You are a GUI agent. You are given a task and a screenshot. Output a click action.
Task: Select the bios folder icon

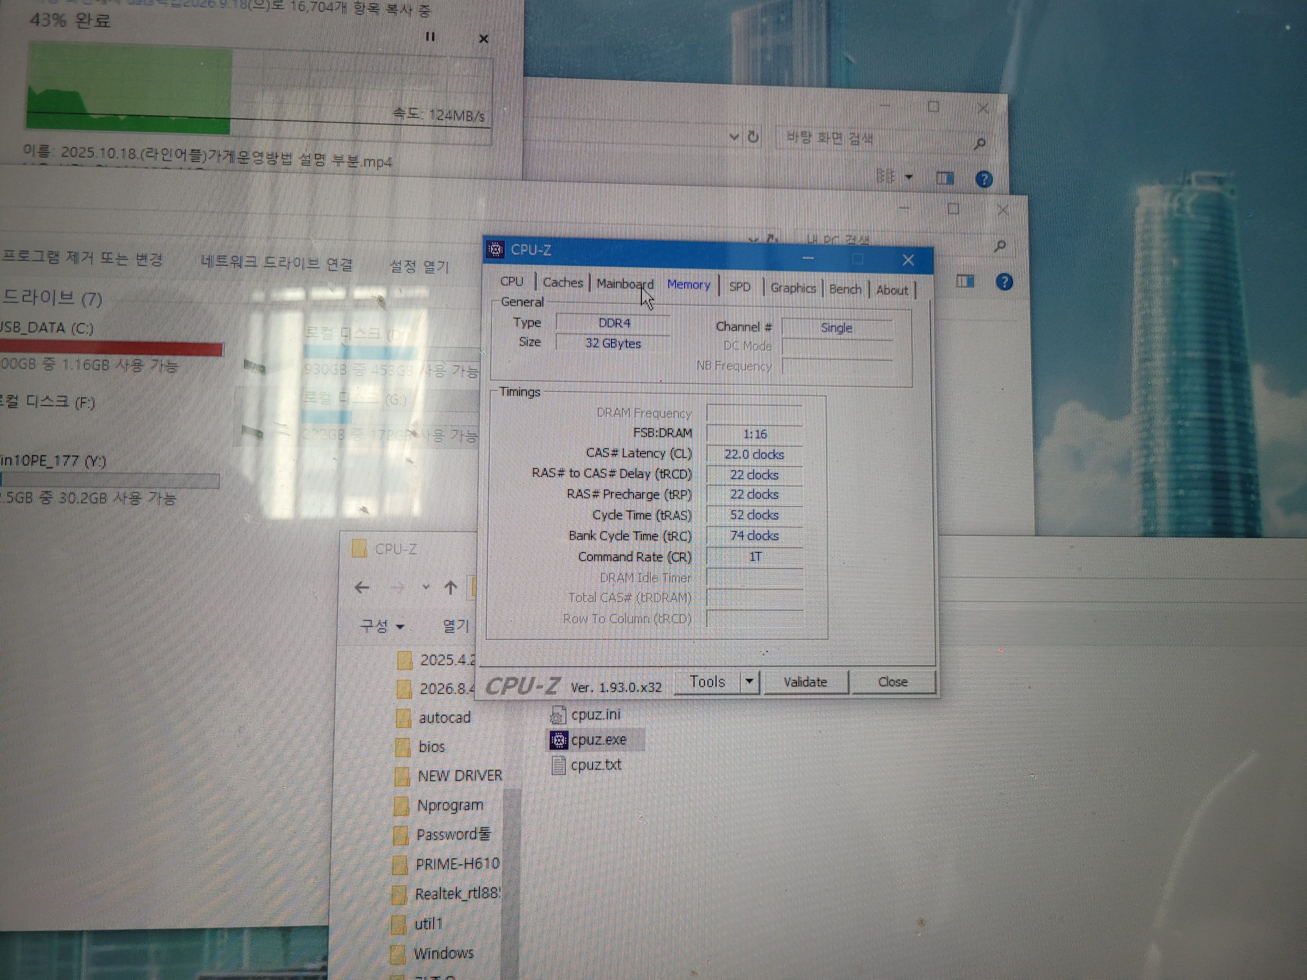point(403,748)
